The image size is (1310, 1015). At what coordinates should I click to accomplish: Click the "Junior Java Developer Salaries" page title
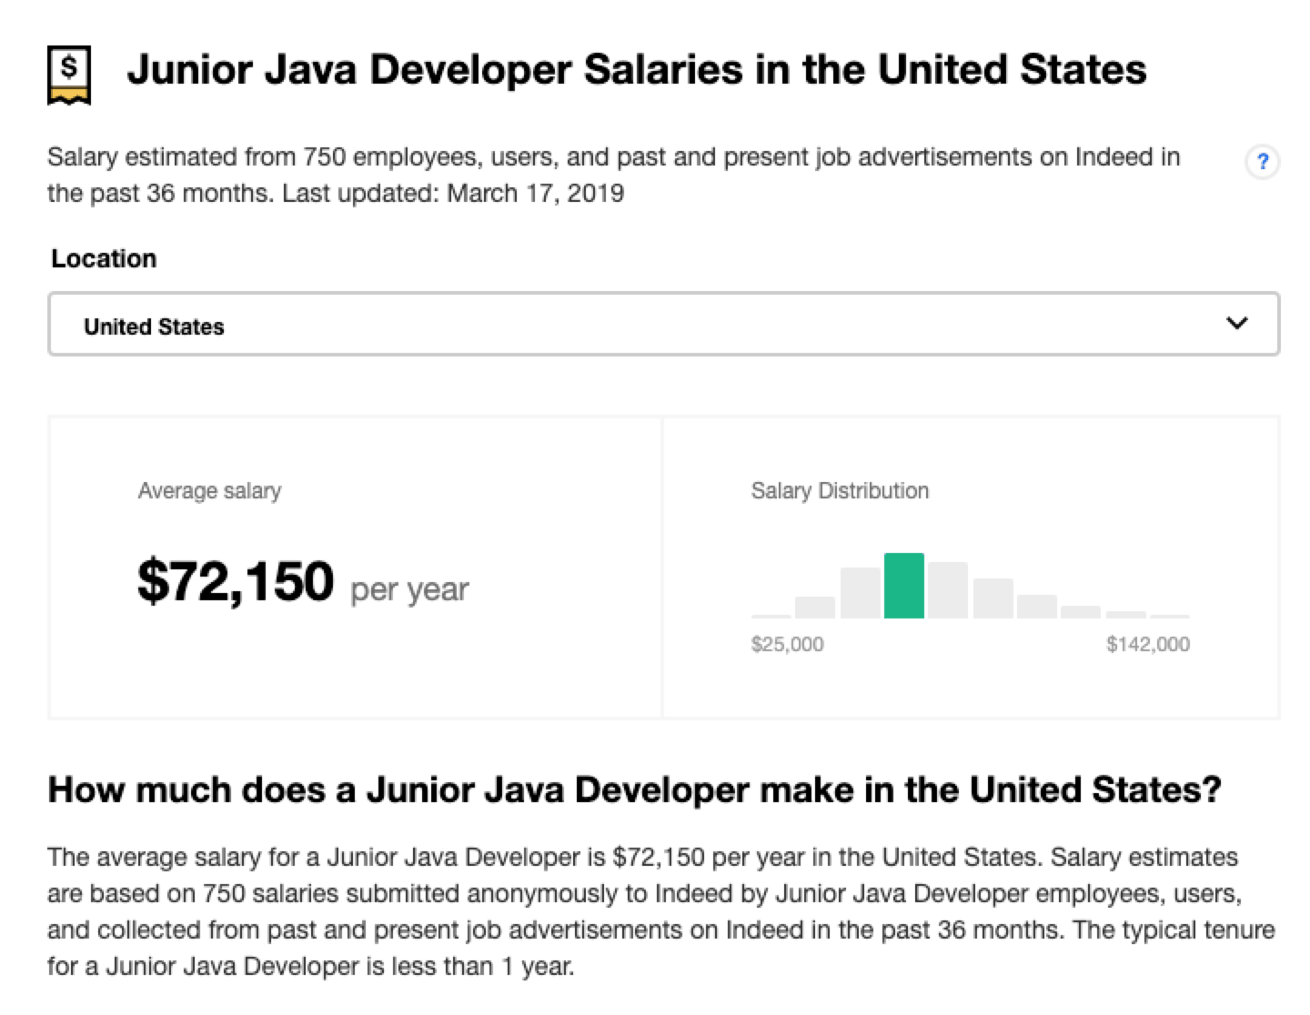tap(636, 70)
